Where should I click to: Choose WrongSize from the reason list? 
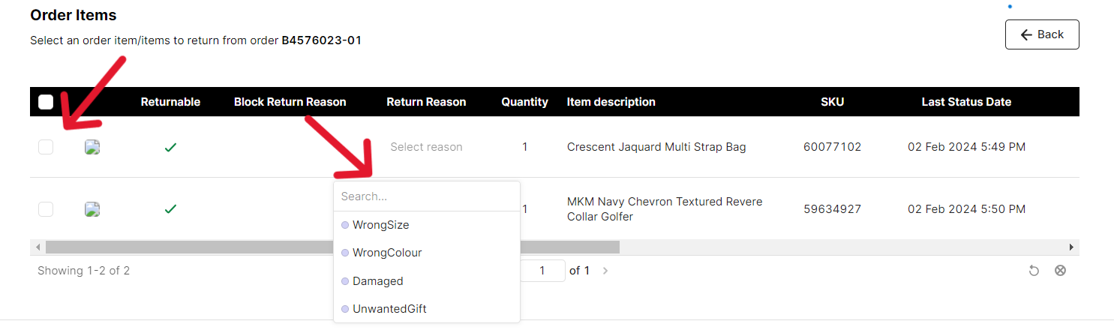pos(381,225)
